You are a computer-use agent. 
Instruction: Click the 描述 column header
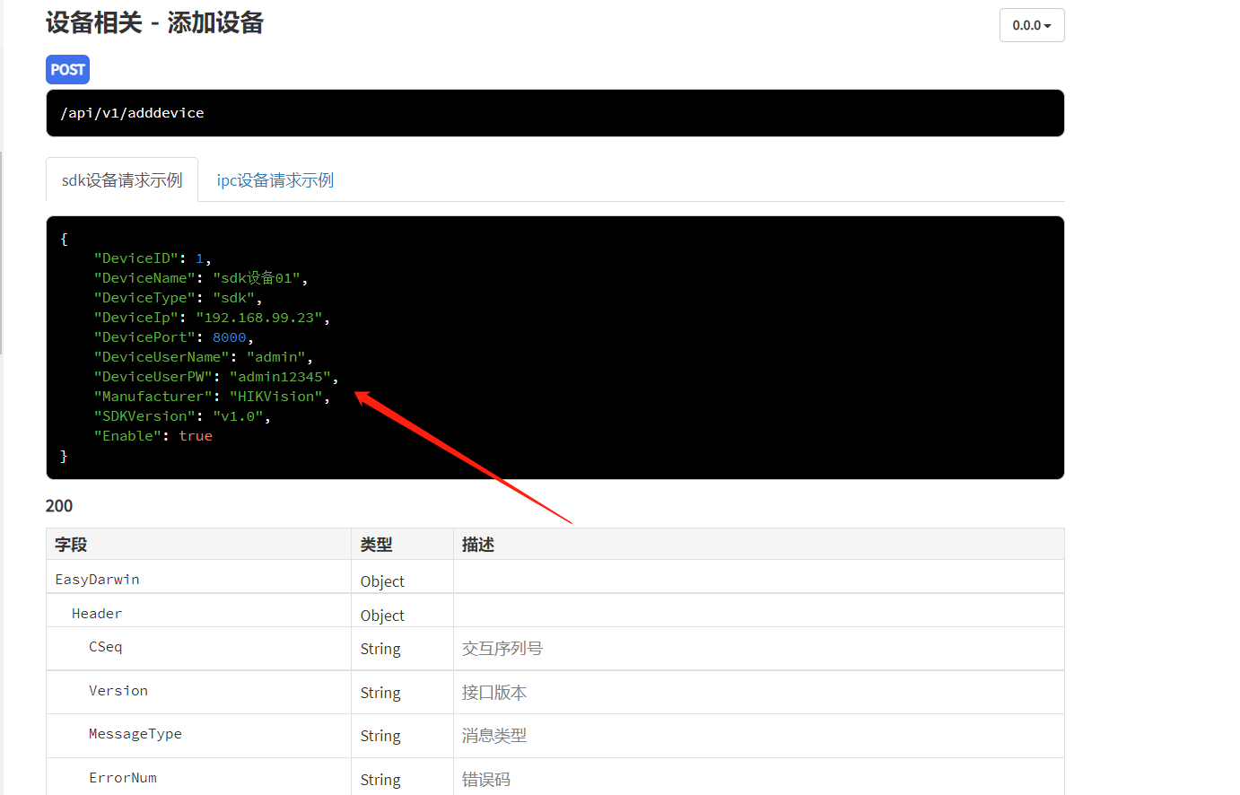point(477,545)
